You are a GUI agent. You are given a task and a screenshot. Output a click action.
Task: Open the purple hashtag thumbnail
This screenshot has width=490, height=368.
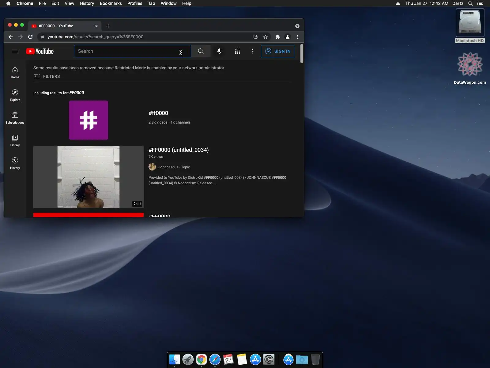pyautogui.click(x=89, y=120)
